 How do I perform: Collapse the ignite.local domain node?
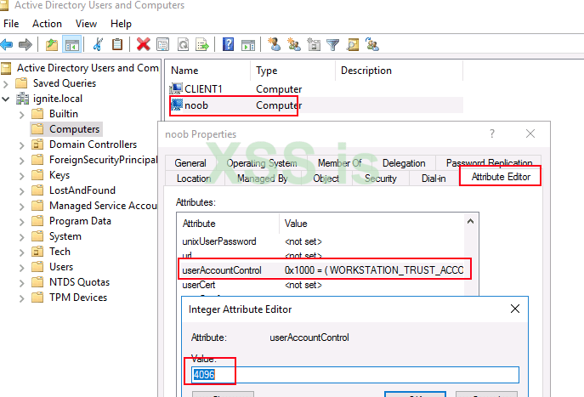pos(6,99)
